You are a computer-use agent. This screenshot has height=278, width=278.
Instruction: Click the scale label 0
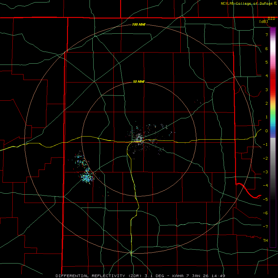click(267, 131)
